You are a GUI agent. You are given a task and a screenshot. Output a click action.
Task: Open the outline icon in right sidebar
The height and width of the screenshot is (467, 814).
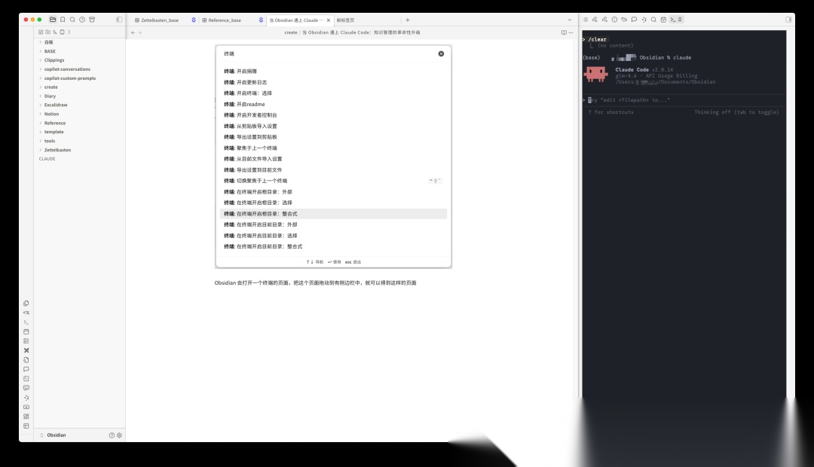(x=585, y=20)
